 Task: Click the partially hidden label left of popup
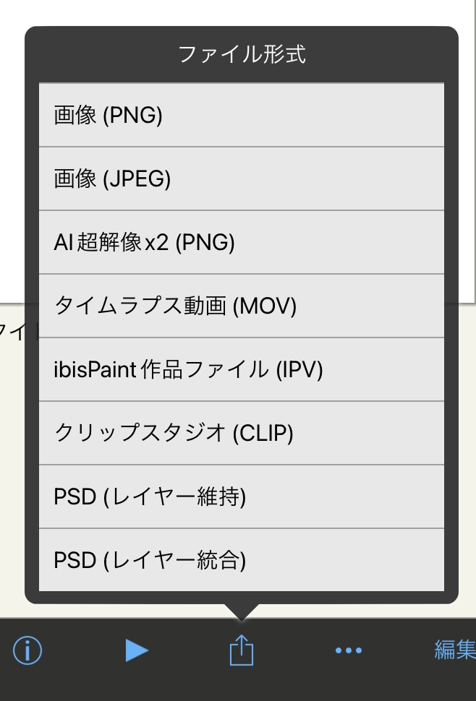(12, 331)
